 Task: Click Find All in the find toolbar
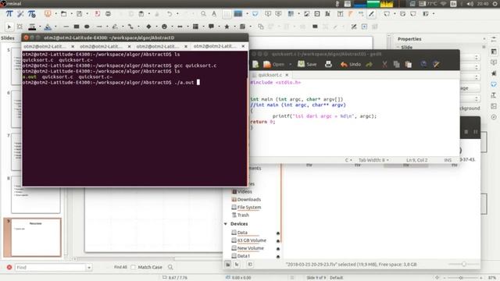[120, 267]
